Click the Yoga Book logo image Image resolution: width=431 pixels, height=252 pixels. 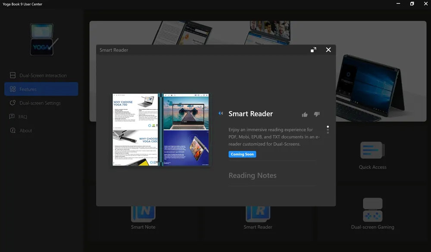pos(44,39)
